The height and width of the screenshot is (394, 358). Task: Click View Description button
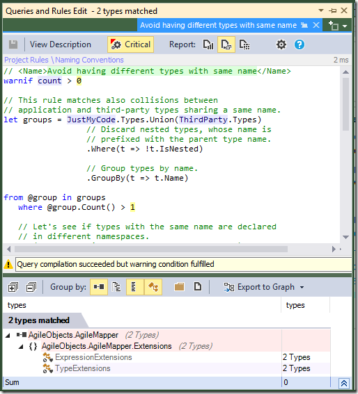pyautogui.click(x=61, y=44)
